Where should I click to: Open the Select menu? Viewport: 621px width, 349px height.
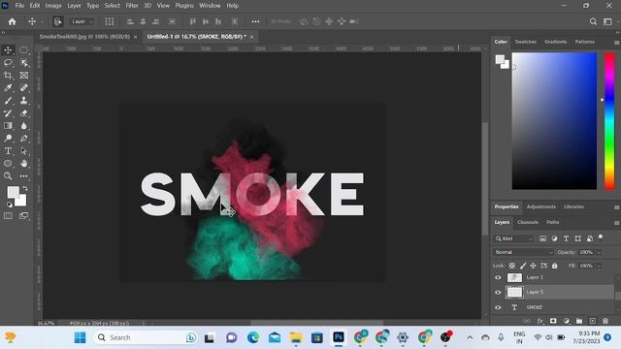click(113, 6)
